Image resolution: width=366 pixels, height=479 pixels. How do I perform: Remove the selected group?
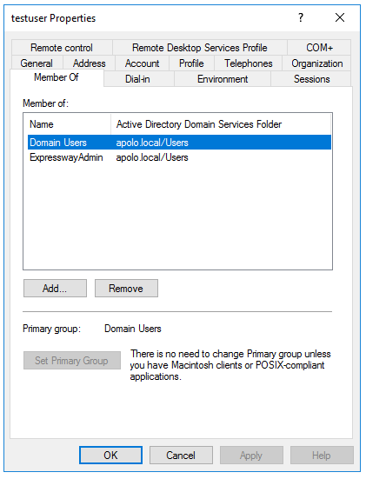click(x=126, y=288)
